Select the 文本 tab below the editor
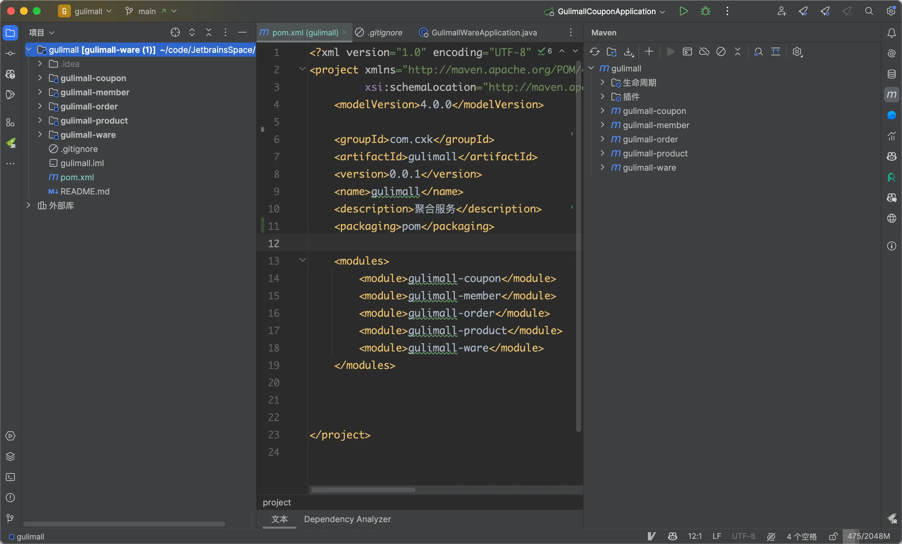 tap(279, 519)
